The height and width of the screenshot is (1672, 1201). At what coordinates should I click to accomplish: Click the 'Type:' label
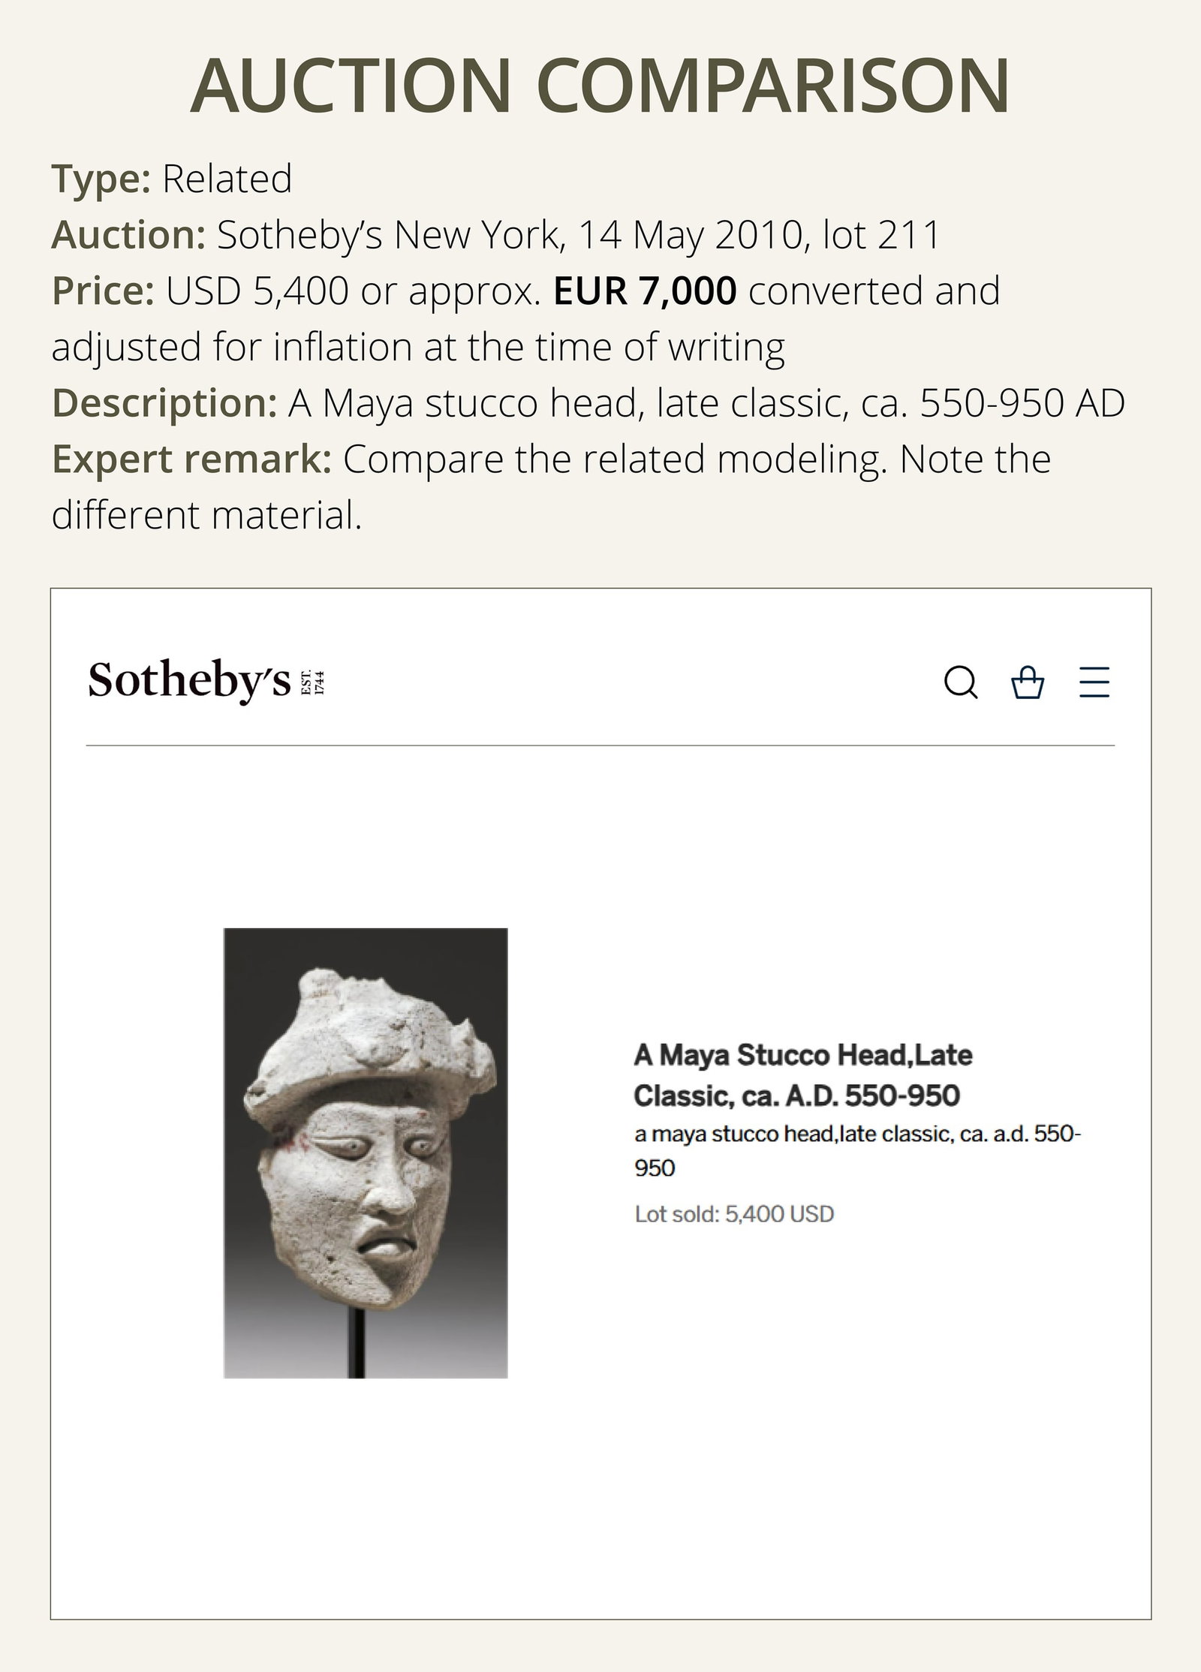(x=101, y=179)
